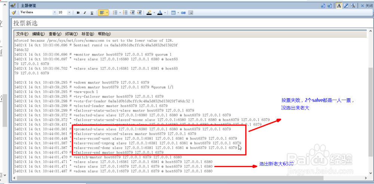Screen dimensions: 374x184
Task: Apply the text highlight color
Action: 149,13
